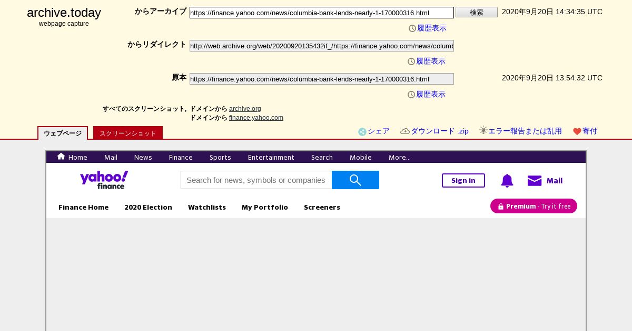Open Mail in the Yahoo top bar
The width and height of the screenshot is (632, 331).
point(111,157)
